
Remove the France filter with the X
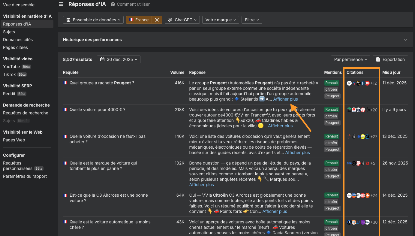(x=157, y=20)
